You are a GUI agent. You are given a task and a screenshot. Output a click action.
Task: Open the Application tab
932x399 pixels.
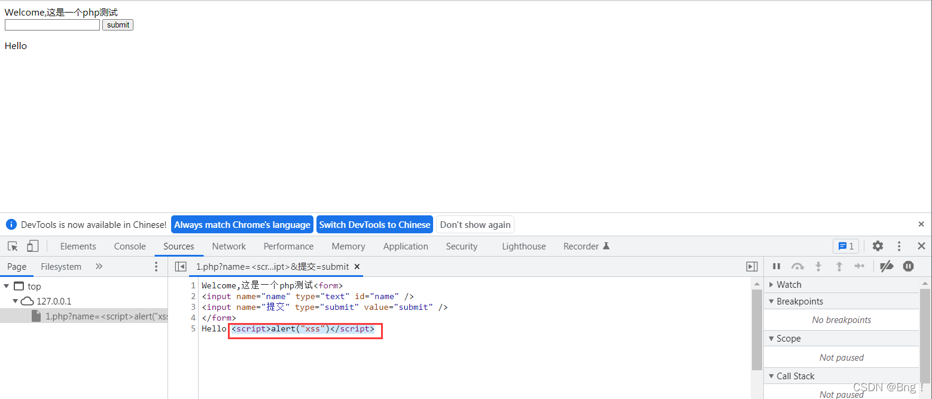[406, 246]
